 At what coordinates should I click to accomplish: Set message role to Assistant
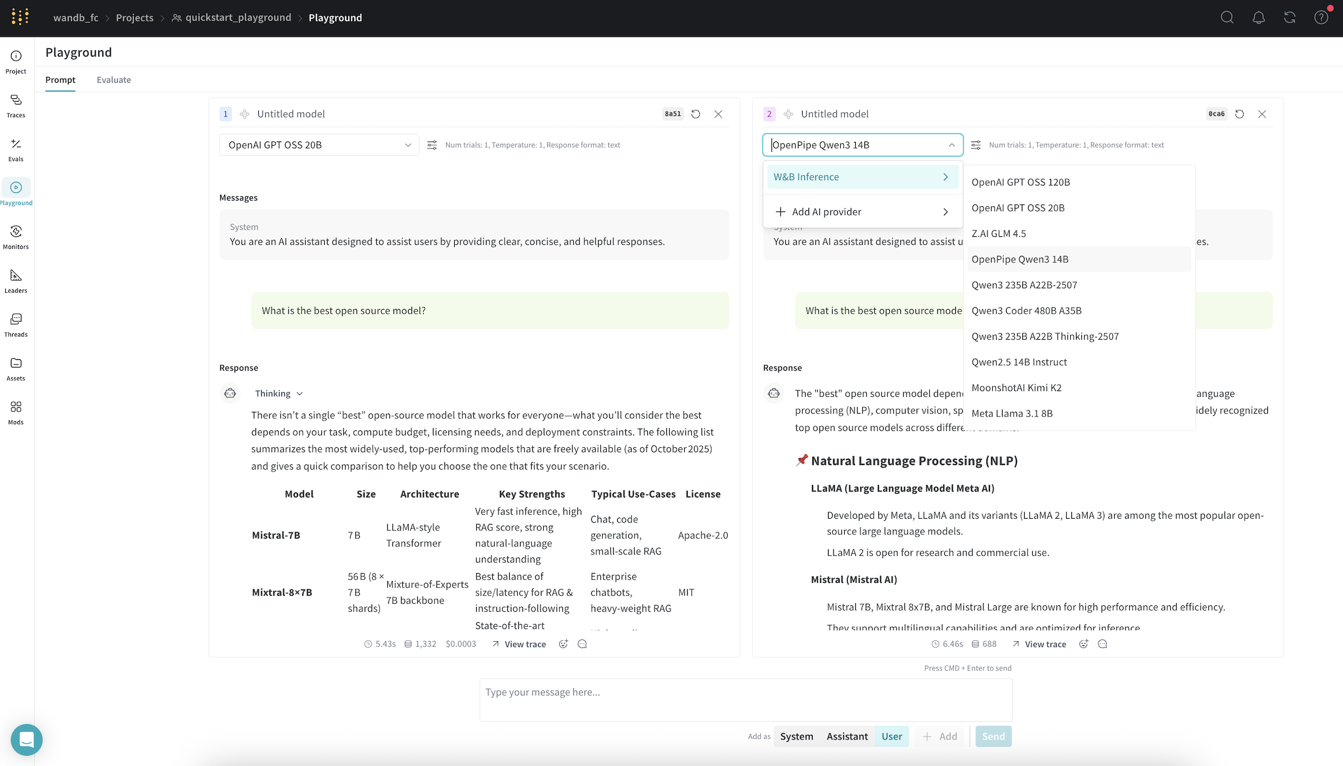pyautogui.click(x=847, y=737)
